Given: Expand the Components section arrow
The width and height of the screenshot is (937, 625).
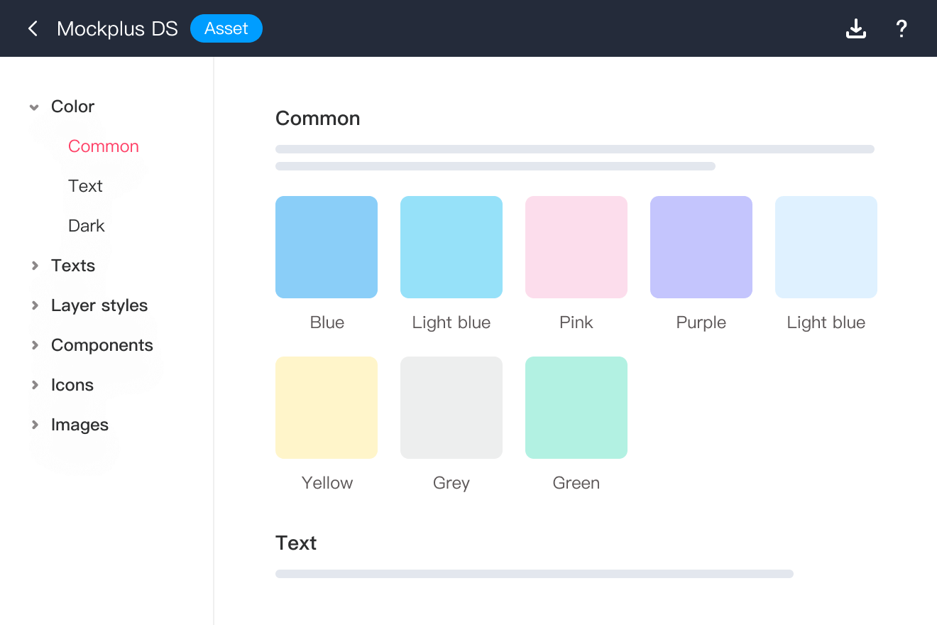Looking at the screenshot, I should tap(34, 345).
